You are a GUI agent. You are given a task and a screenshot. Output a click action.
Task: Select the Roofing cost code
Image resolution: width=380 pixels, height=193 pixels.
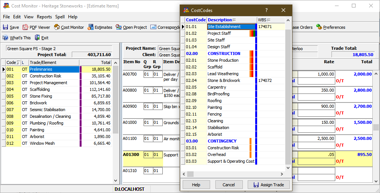coord(233,101)
